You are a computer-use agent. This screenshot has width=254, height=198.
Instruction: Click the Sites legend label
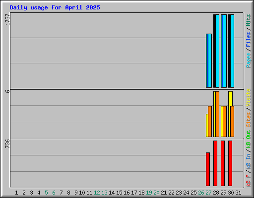(249, 120)
